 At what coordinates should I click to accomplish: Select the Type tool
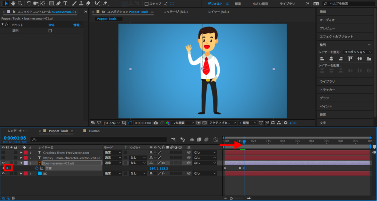click(65, 3)
